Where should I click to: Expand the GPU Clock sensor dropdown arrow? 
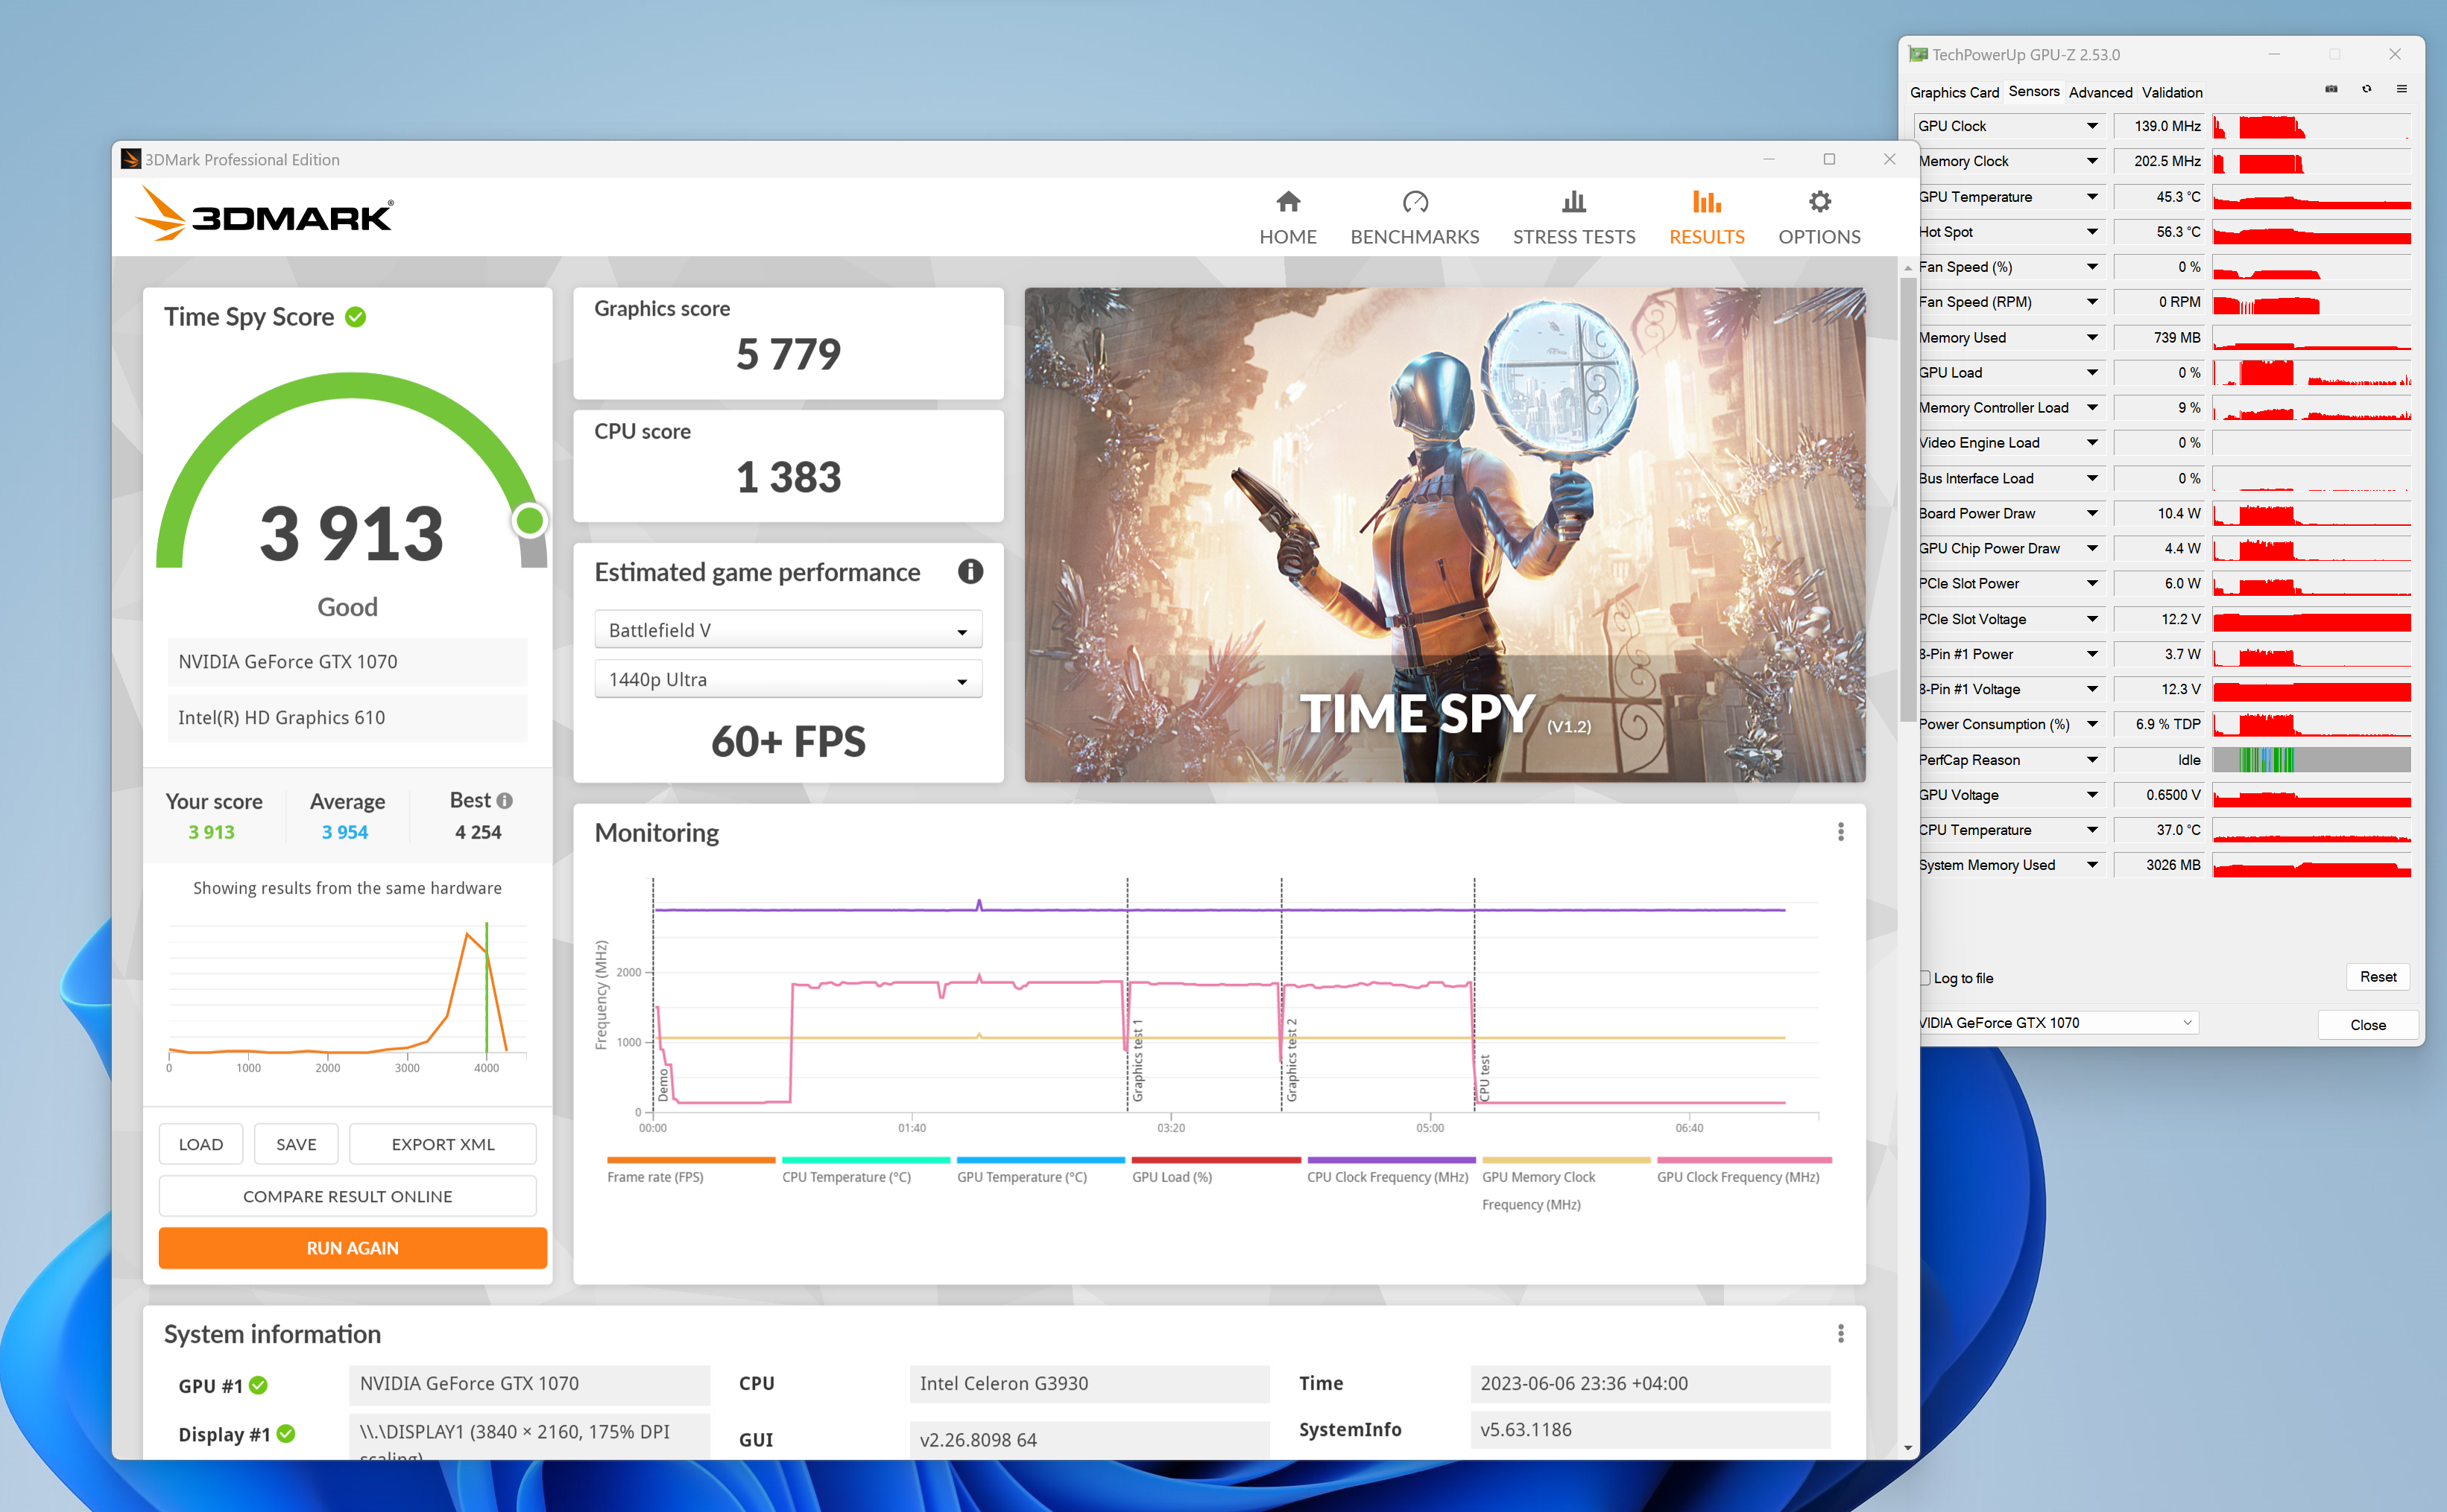coord(2092,126)
